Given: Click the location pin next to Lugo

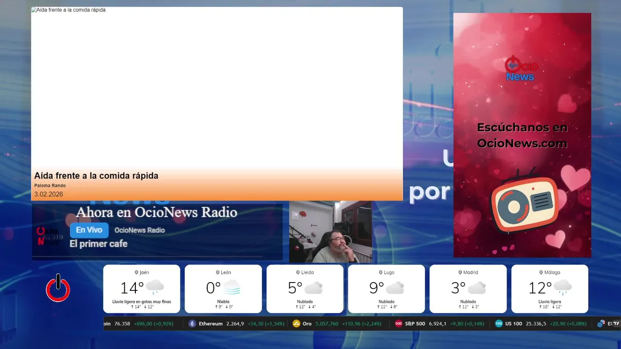Looking at the screenshot, I should click(x=381, y=272).
